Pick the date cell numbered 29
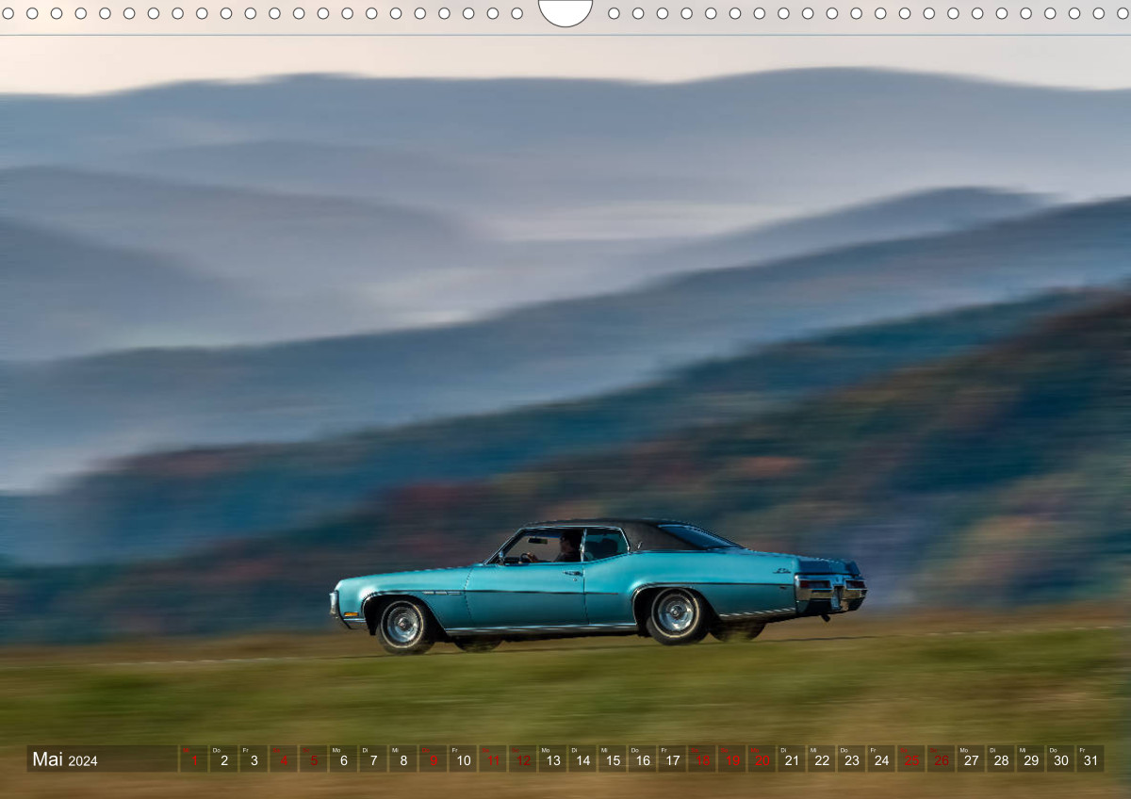Image resolution: width=1131 pixels, height=799 pixels. pyautogui.click(x=1031, y=758)
